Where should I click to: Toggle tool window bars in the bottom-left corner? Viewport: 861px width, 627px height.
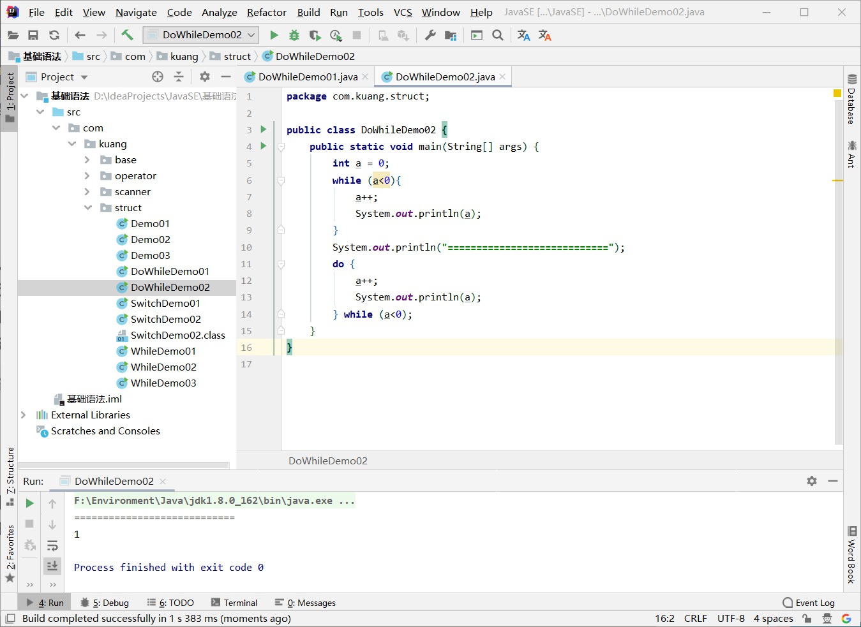(x=10, y=619)
